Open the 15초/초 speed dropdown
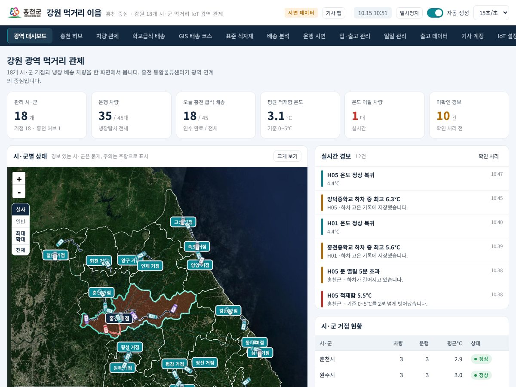The image size is (516, 387). 491,13
